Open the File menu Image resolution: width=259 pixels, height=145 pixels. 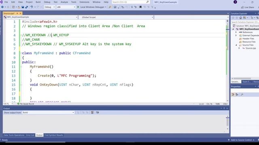pos(6,2)
